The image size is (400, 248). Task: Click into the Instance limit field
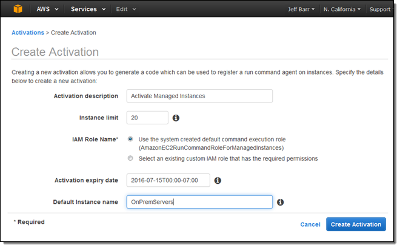pos(147,118)
